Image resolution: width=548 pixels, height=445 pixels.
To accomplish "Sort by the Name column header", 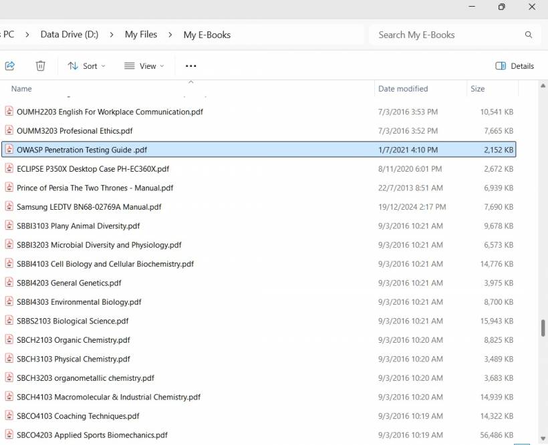I will (x=21, y=89).
